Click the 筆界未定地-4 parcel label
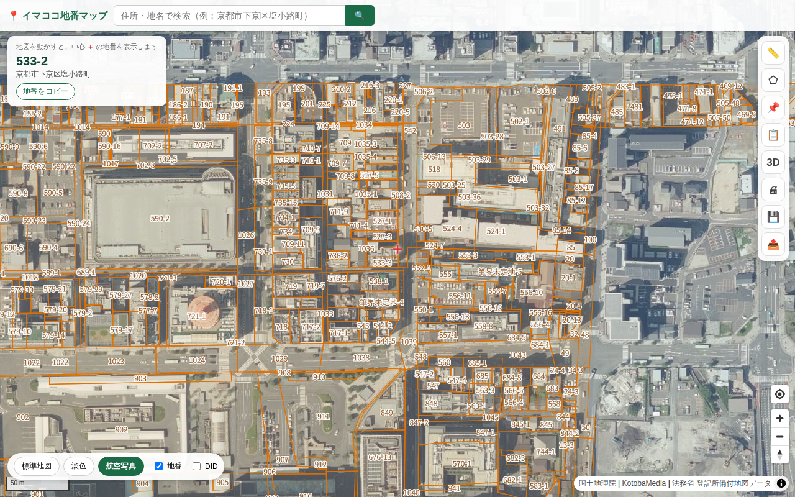Image resolution: width=795 pixels, height=497 pixels. pos(381,303)
